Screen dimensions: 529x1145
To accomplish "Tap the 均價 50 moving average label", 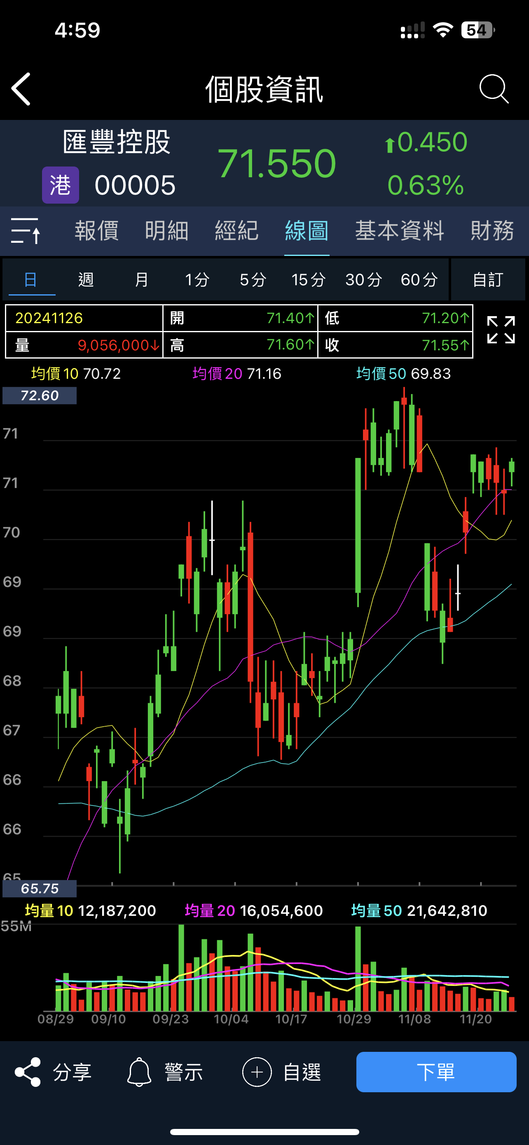I will coord(381,373).
